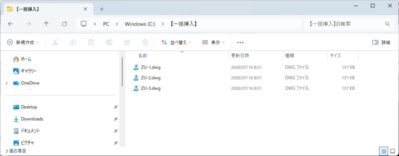Expand chevron before PC in address bar
The image size is (399, 156).
pos(95,24)
